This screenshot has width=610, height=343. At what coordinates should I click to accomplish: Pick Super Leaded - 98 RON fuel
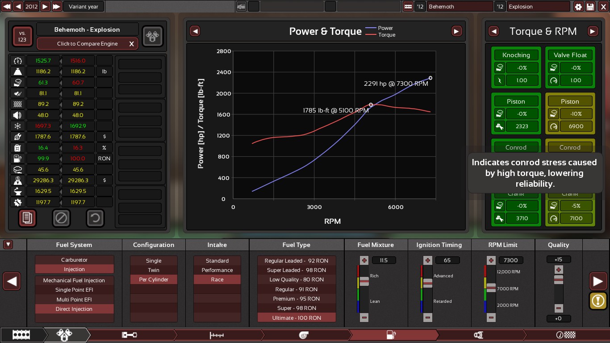[297, 270]
